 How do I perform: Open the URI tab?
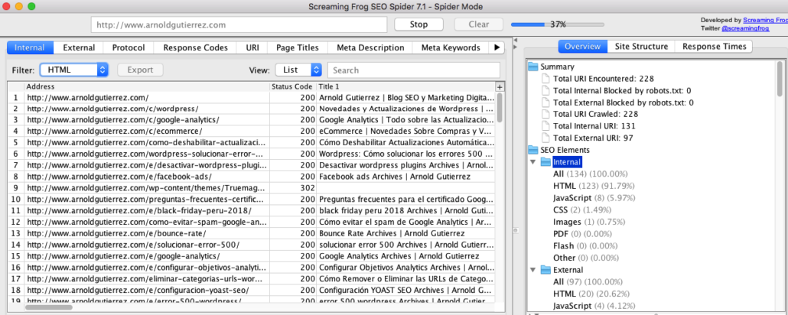click(x=252, y=47)
